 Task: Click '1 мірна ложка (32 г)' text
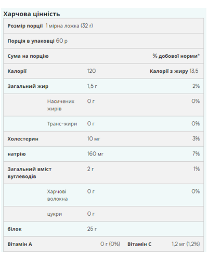point(69,26)
